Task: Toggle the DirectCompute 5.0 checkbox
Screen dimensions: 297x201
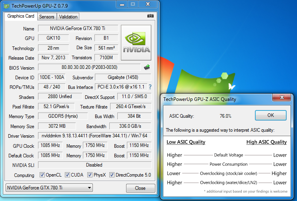Action: 112,175
